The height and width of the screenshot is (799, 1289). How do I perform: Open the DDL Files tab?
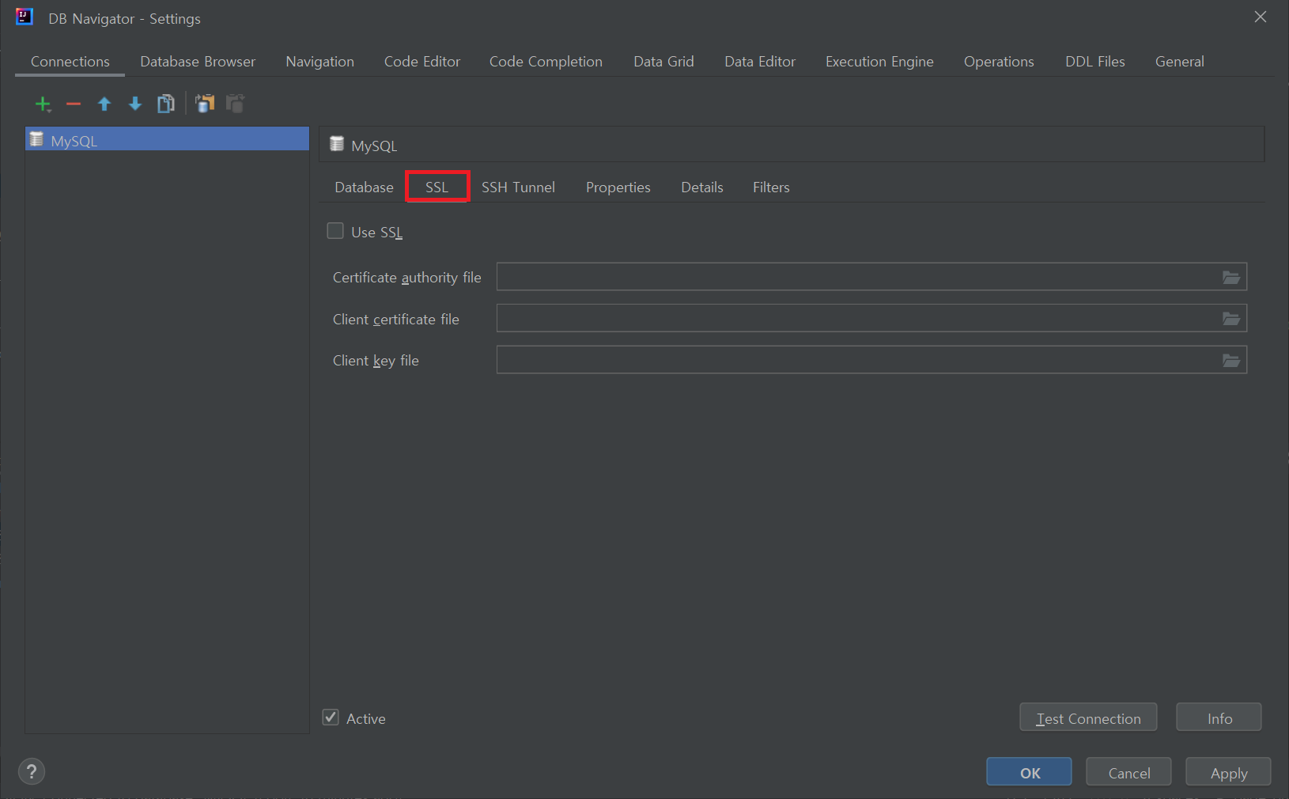click(1094, 62)
